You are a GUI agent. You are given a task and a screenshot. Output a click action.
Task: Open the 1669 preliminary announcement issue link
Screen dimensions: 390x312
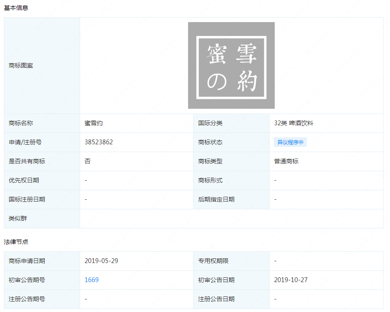[91, 280]
